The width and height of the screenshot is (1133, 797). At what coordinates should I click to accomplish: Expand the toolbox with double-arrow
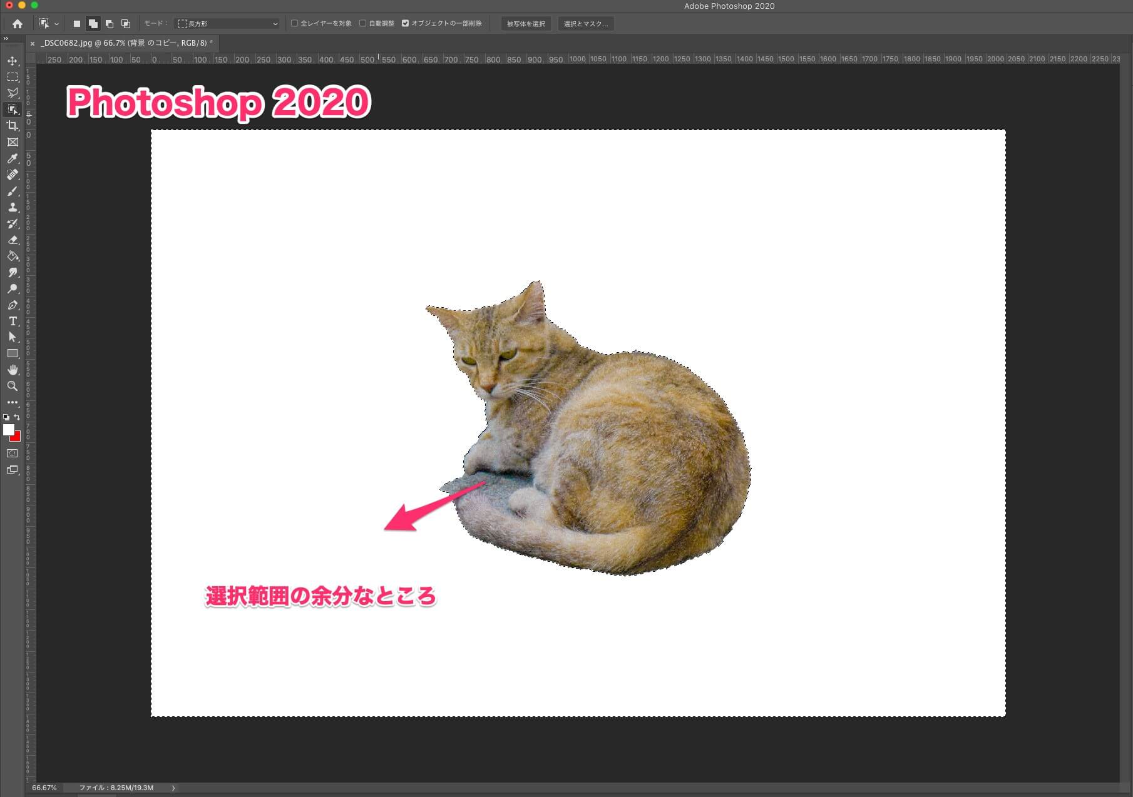pos(6,39)
